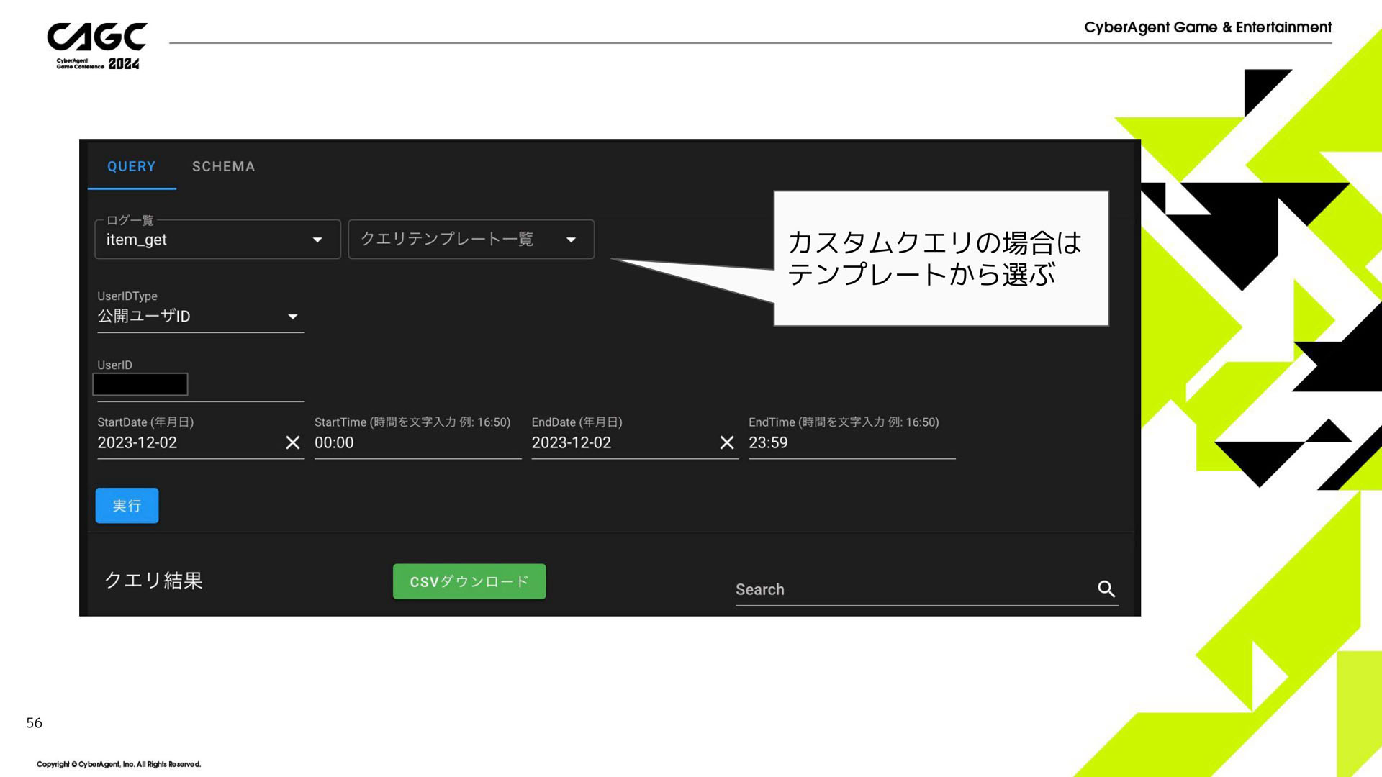Click the CyberAgent Game & Entertainment header text
This screenshot has height=777, width=1382.
pyautogui.click(x=1207, y=27)
